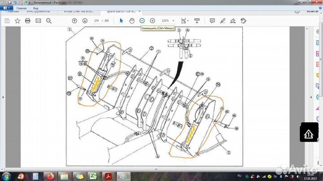Zoom in with the plus button
The image size is (323, 181).
point(153,21)
